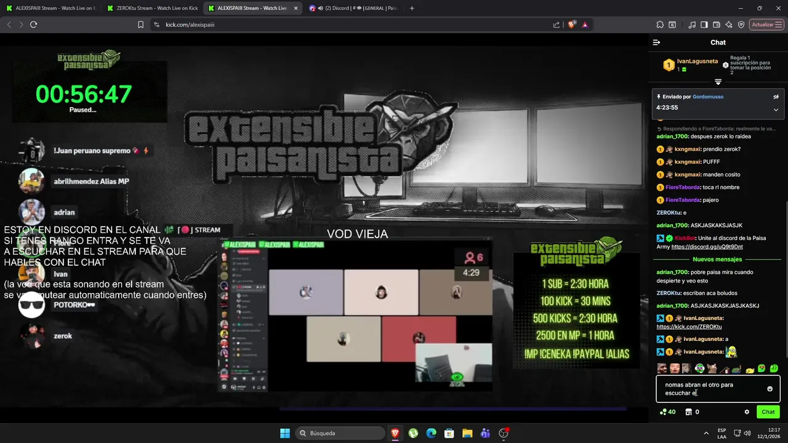Click the Brave Shields lion icon
The height and width of the screenshot is (443, 788).
[572, 25]
